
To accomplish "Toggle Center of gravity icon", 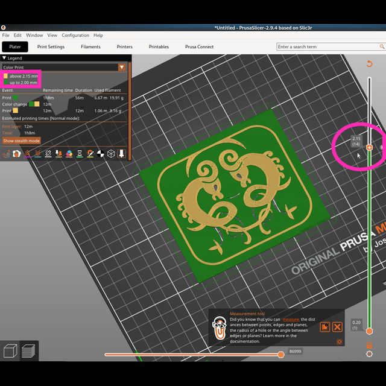I will (x=101, y=154).
